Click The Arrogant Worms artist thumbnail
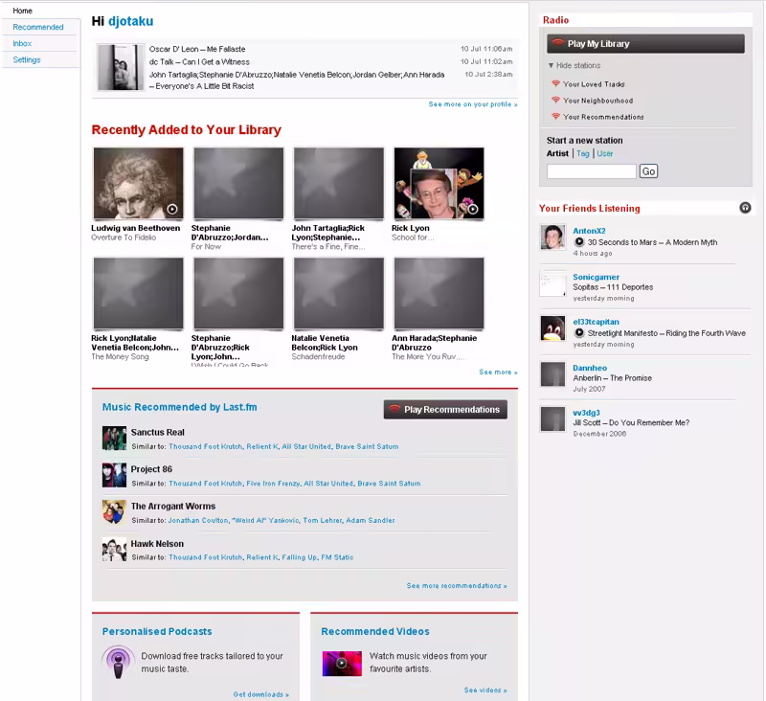The height and width of the screenshot is (701, 766). [x=114, y=512]
